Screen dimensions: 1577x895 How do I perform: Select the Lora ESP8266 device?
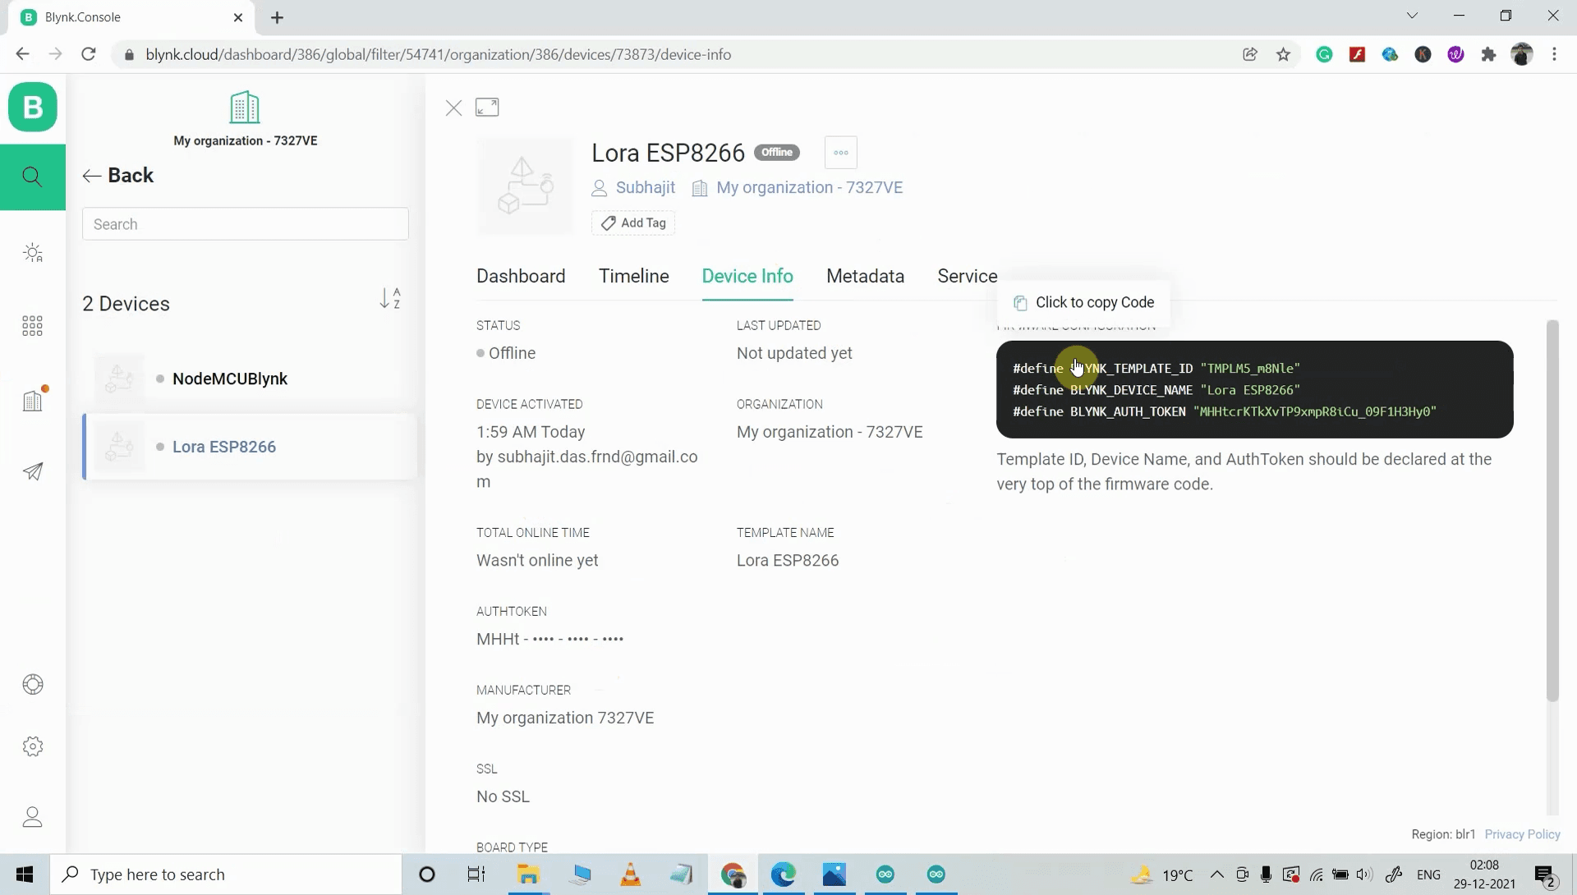pos(223,447)
